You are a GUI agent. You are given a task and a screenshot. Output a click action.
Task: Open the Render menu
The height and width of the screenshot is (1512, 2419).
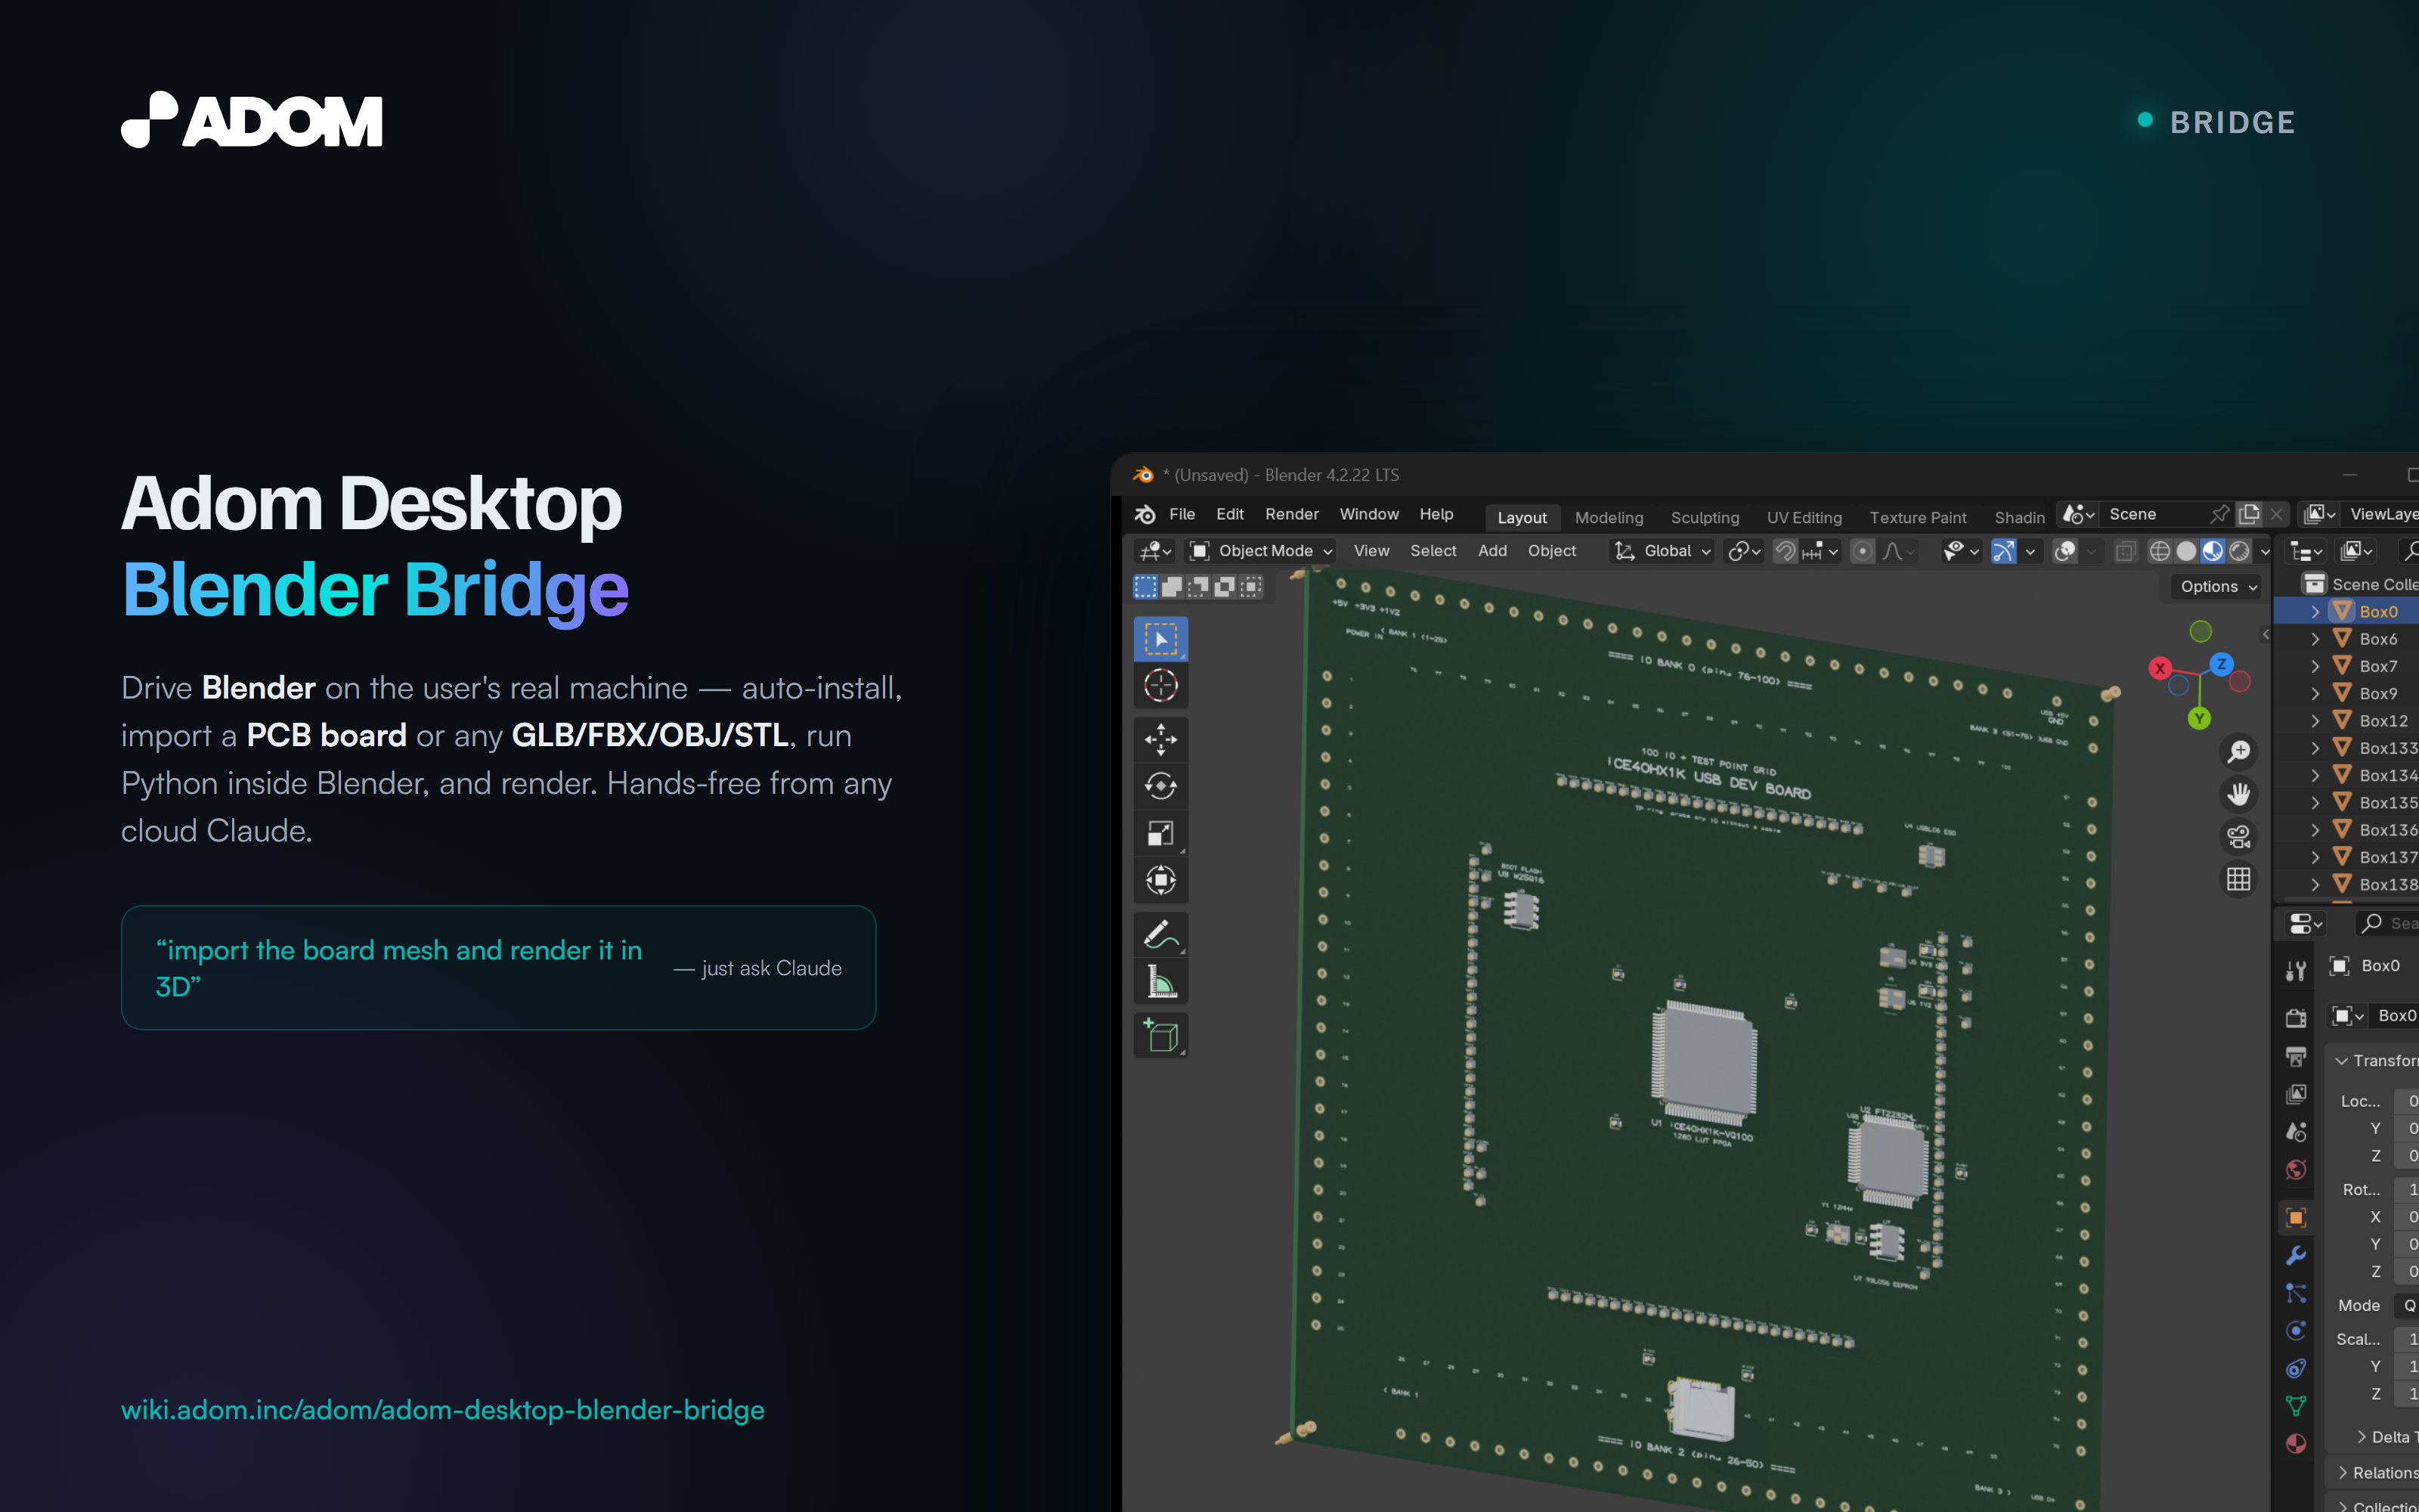[1291, 514]
